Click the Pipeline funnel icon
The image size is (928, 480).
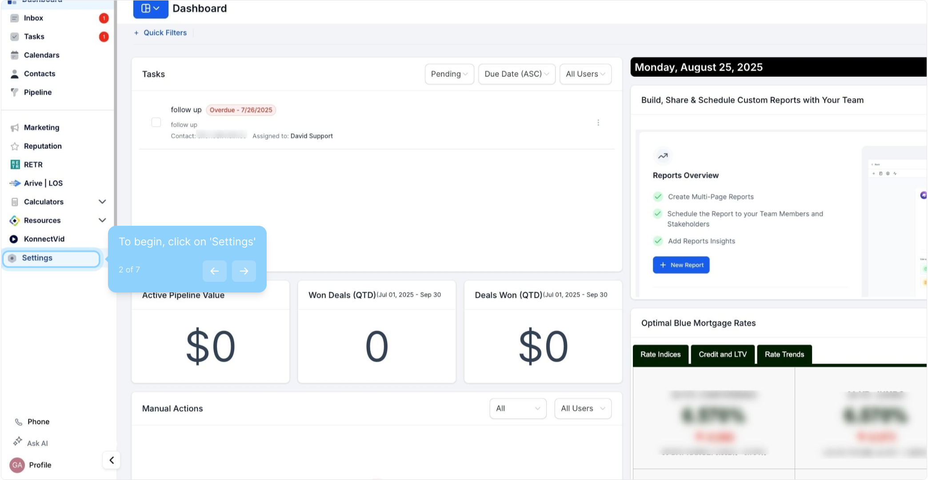tap(15, 92)
